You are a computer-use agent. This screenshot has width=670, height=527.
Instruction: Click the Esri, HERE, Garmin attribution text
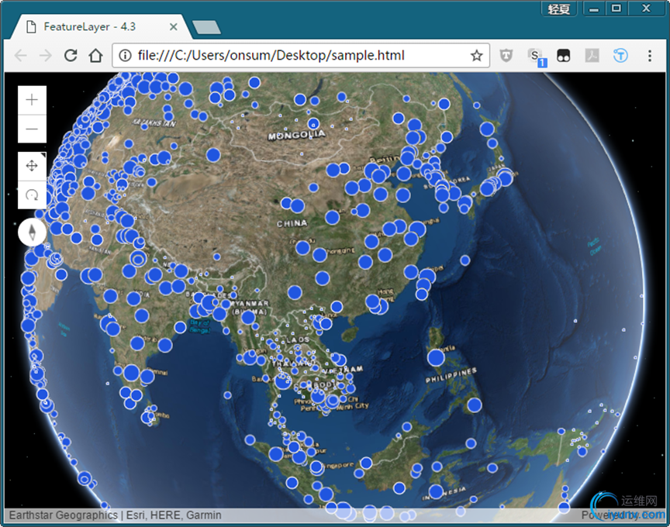(174, 515)
